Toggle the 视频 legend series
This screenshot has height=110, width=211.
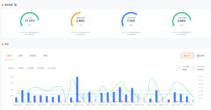[11, 68]
